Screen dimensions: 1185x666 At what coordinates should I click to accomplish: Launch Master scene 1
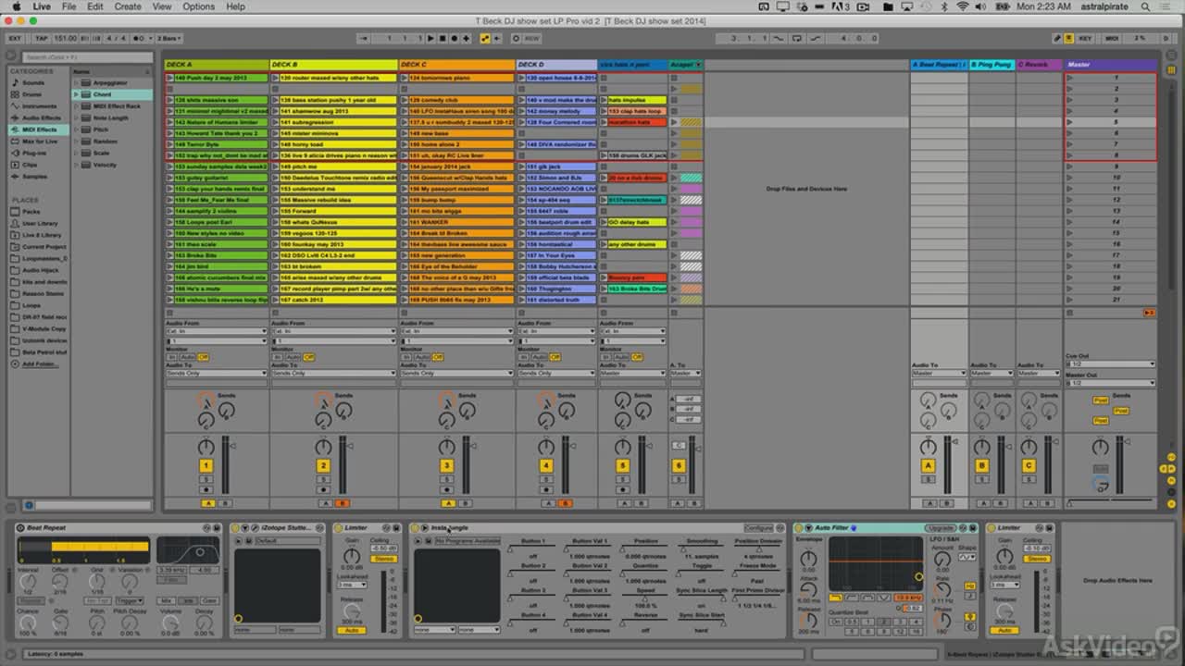pyautogui.click(x=1071, y=78)
